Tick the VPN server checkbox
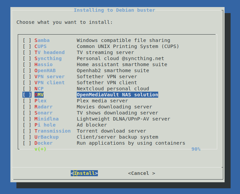Viewport: 240px width, 194px height. click(x=27, y=77)
